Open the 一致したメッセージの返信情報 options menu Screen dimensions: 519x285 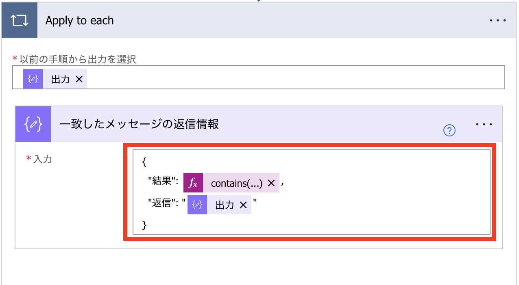point(484,124)
